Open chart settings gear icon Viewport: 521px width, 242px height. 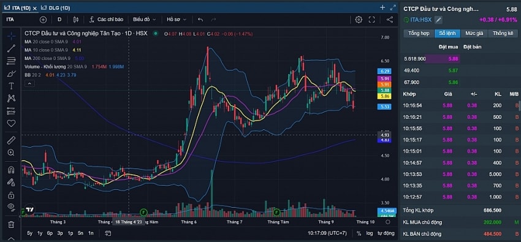(359, 20)
